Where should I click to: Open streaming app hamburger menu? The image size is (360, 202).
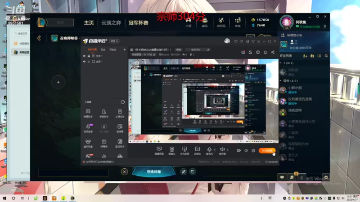pos(258,41)
